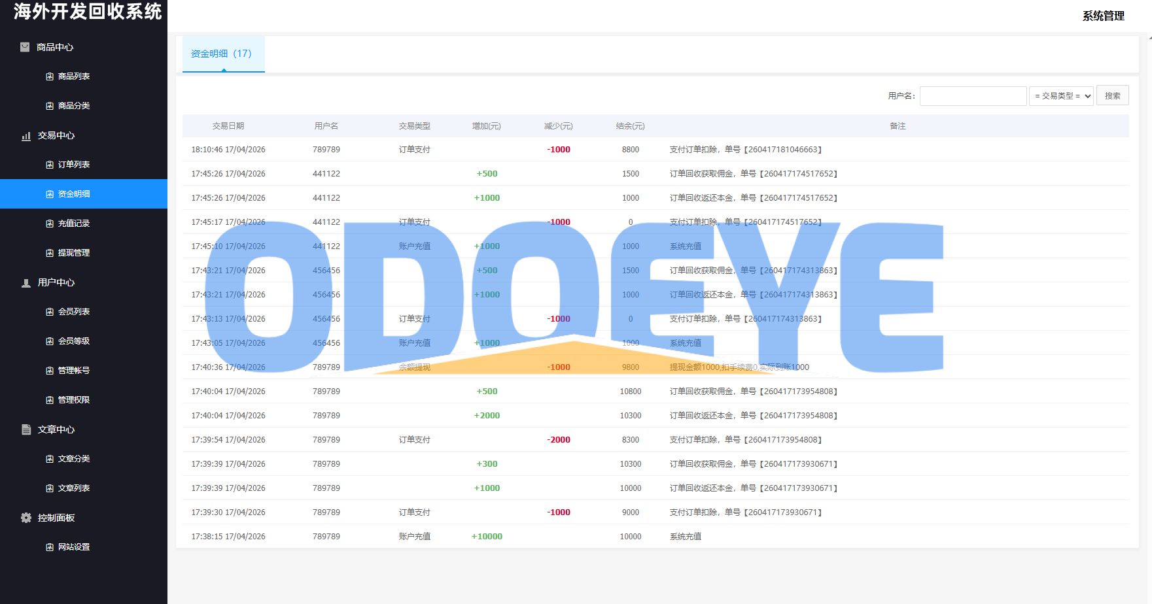1152x604 pixels.
Task: Click the icon beside 会员列表
Action: (x=50, y=312)
